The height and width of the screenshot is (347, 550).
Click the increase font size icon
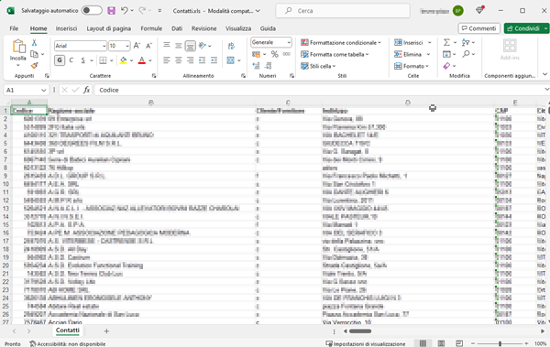point(137,46)
